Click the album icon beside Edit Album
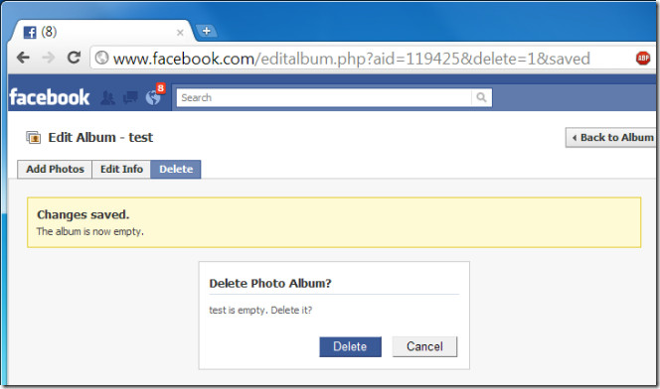 click(33, 137)
